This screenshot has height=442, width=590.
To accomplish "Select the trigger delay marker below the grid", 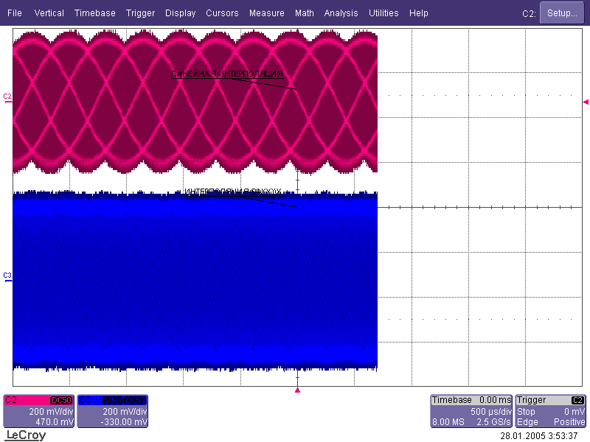I will 297,390.
